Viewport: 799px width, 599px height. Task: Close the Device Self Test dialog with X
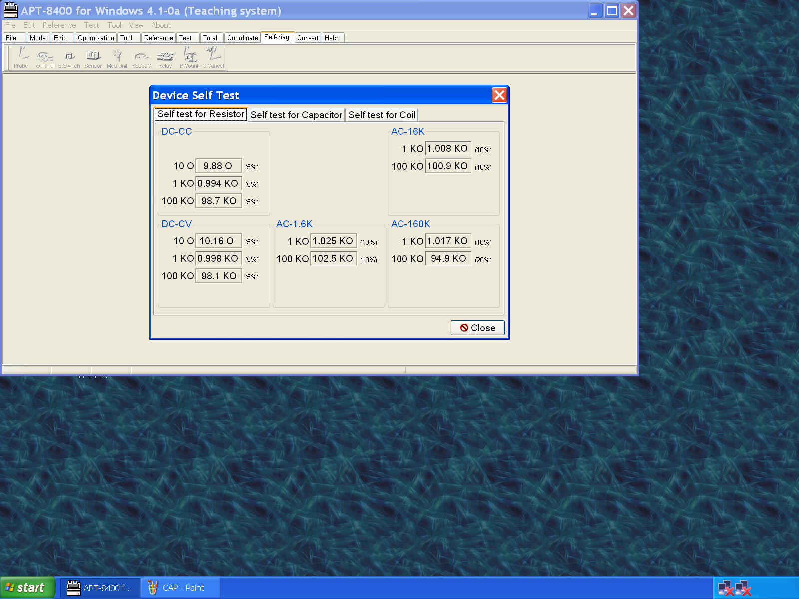pos(499,95)
